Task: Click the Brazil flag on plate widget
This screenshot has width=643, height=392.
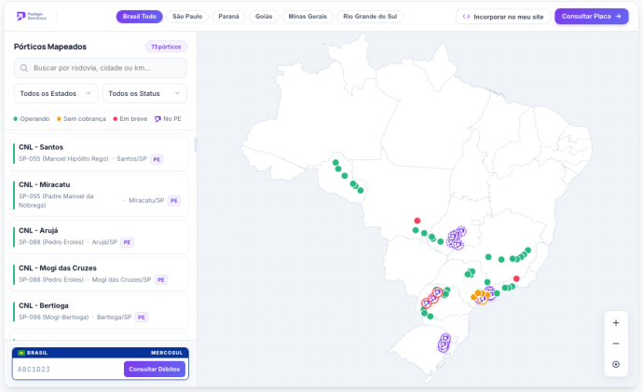Action: pyautogui.click(x=21, y=353)
